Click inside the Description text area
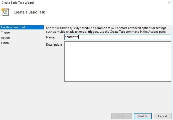The height and width of the screenshot is (120, 173). tap(118, 61)
